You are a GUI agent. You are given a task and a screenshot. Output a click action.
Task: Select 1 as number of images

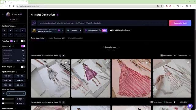click(4, 30)
